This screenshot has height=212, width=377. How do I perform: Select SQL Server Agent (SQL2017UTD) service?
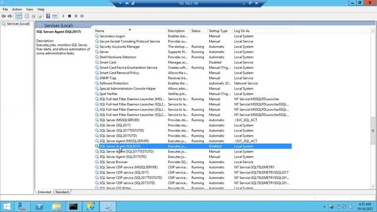pos(123,157)
